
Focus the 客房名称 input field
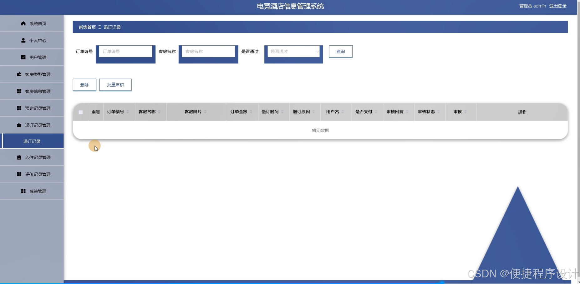[208, 52]
